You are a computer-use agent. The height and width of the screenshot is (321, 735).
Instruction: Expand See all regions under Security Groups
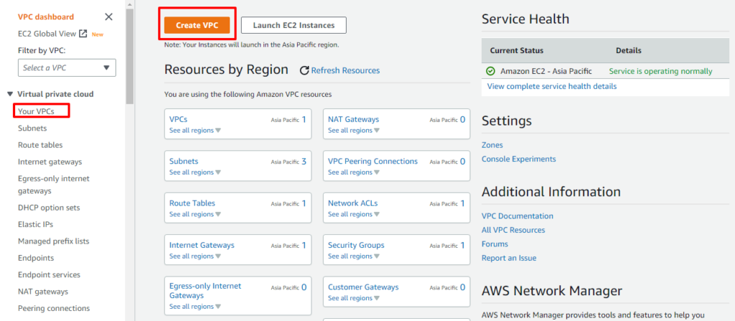coord(354,256)
